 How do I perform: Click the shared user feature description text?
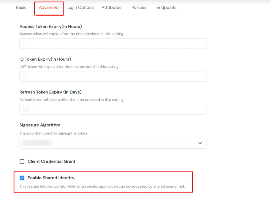pyautogui.click(x=102, y=186)
